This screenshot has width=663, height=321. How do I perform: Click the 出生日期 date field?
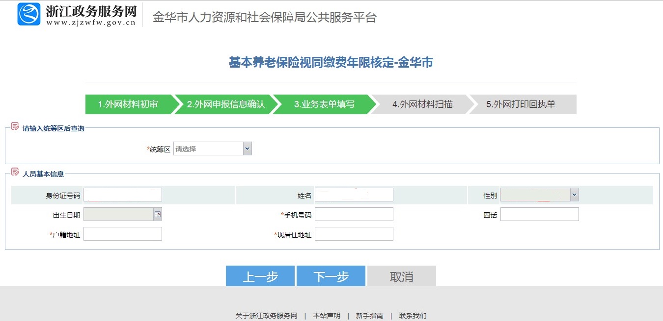pyautogui.click(x=118, y=214)
